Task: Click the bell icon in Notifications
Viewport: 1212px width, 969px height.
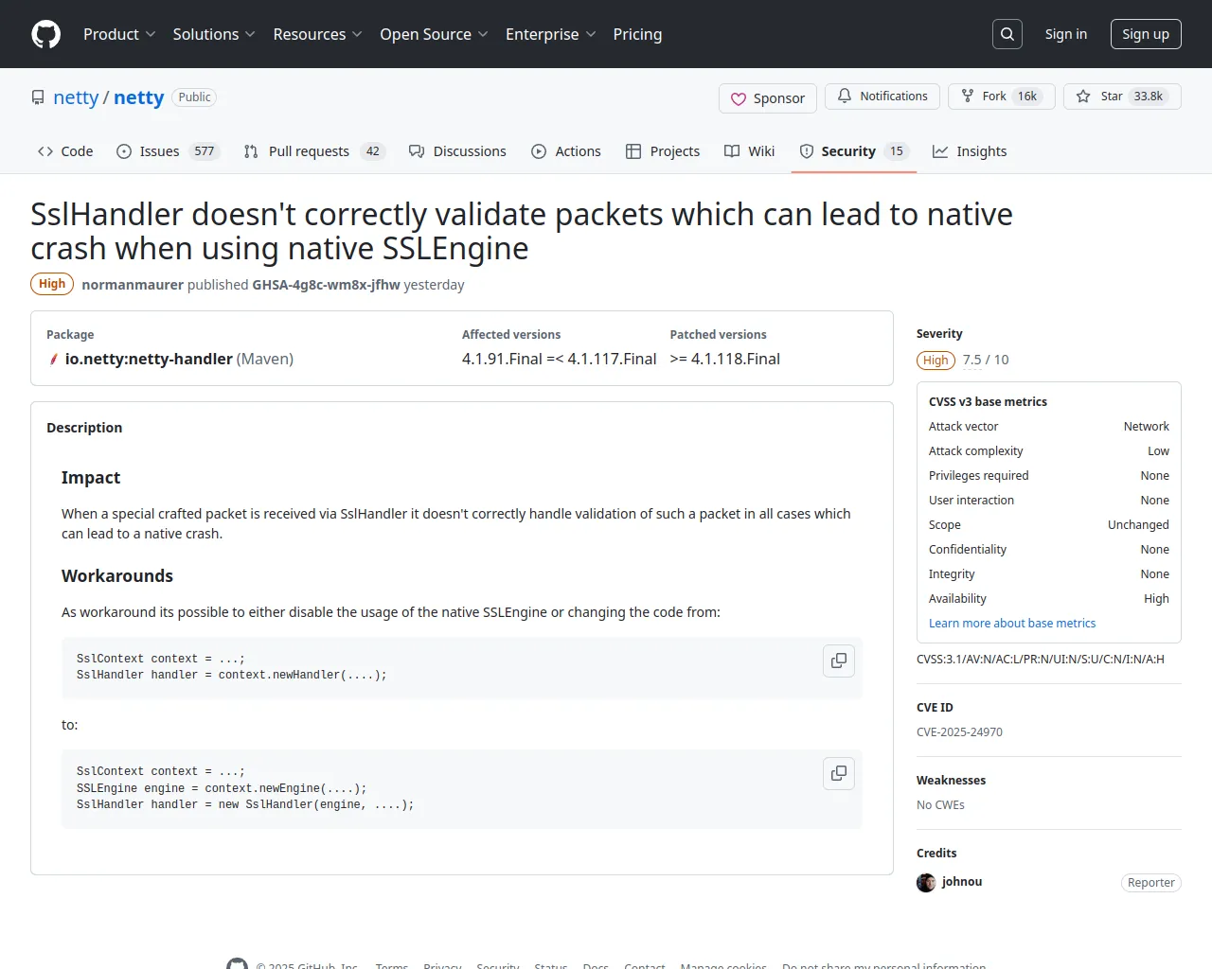Action: pos(845,96)
